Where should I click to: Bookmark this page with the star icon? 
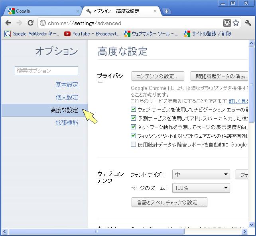(x=236, y=23)
